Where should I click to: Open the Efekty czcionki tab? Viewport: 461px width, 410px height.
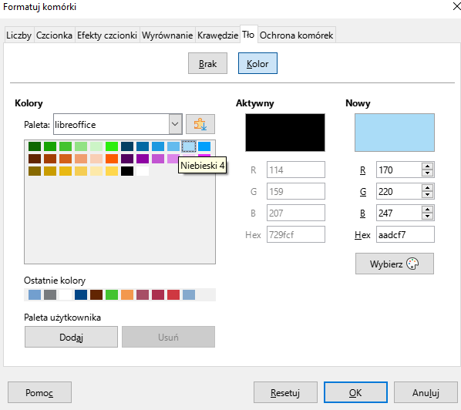pyautogui.click(x=107, y=35)
